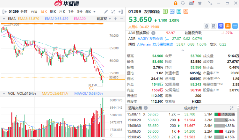Open the note edit icon
This screenshot has height=140, width=239.
[x=214, y=26]
